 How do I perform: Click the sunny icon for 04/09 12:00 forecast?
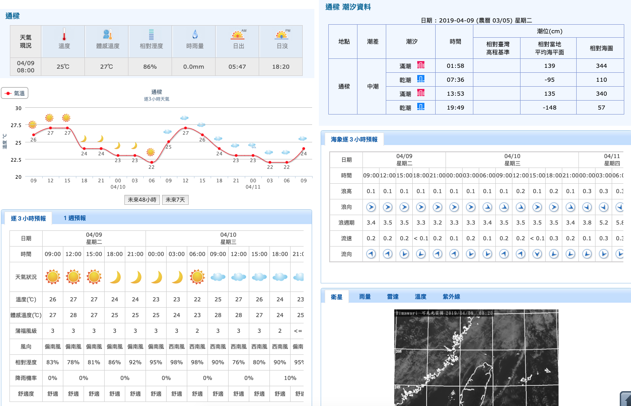(x=73, y=277)
